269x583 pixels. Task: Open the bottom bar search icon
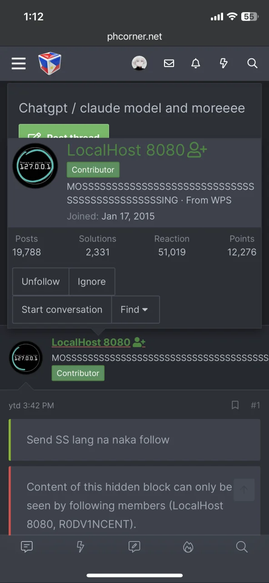242,547
